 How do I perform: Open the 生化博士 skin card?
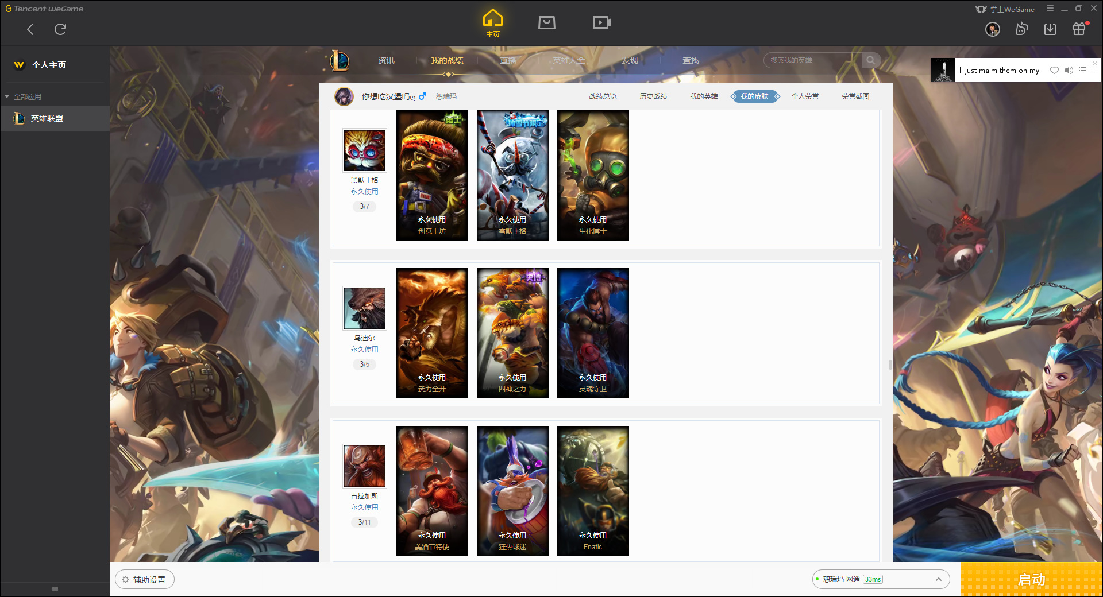[x=593, y=176]
